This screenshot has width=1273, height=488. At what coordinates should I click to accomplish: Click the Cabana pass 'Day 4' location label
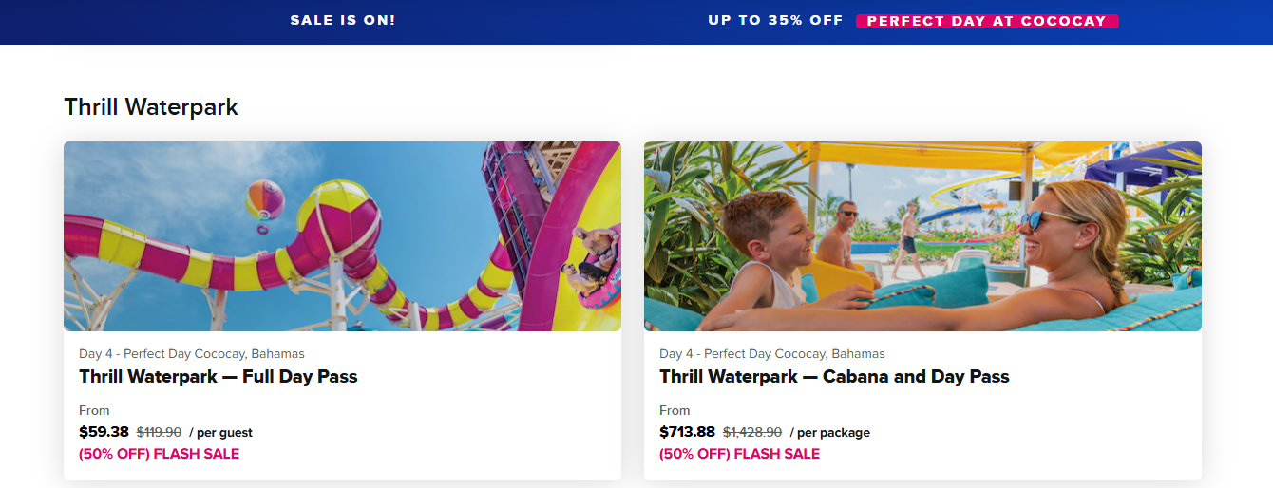(x=772, y=354)
